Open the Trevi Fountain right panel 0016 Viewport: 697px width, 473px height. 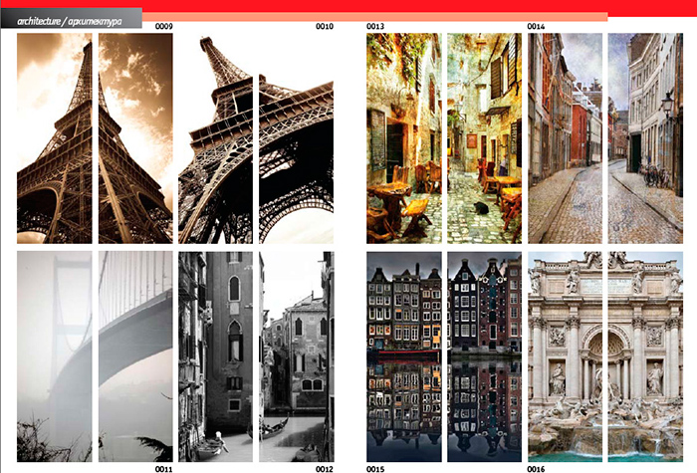tap(645, 356)
